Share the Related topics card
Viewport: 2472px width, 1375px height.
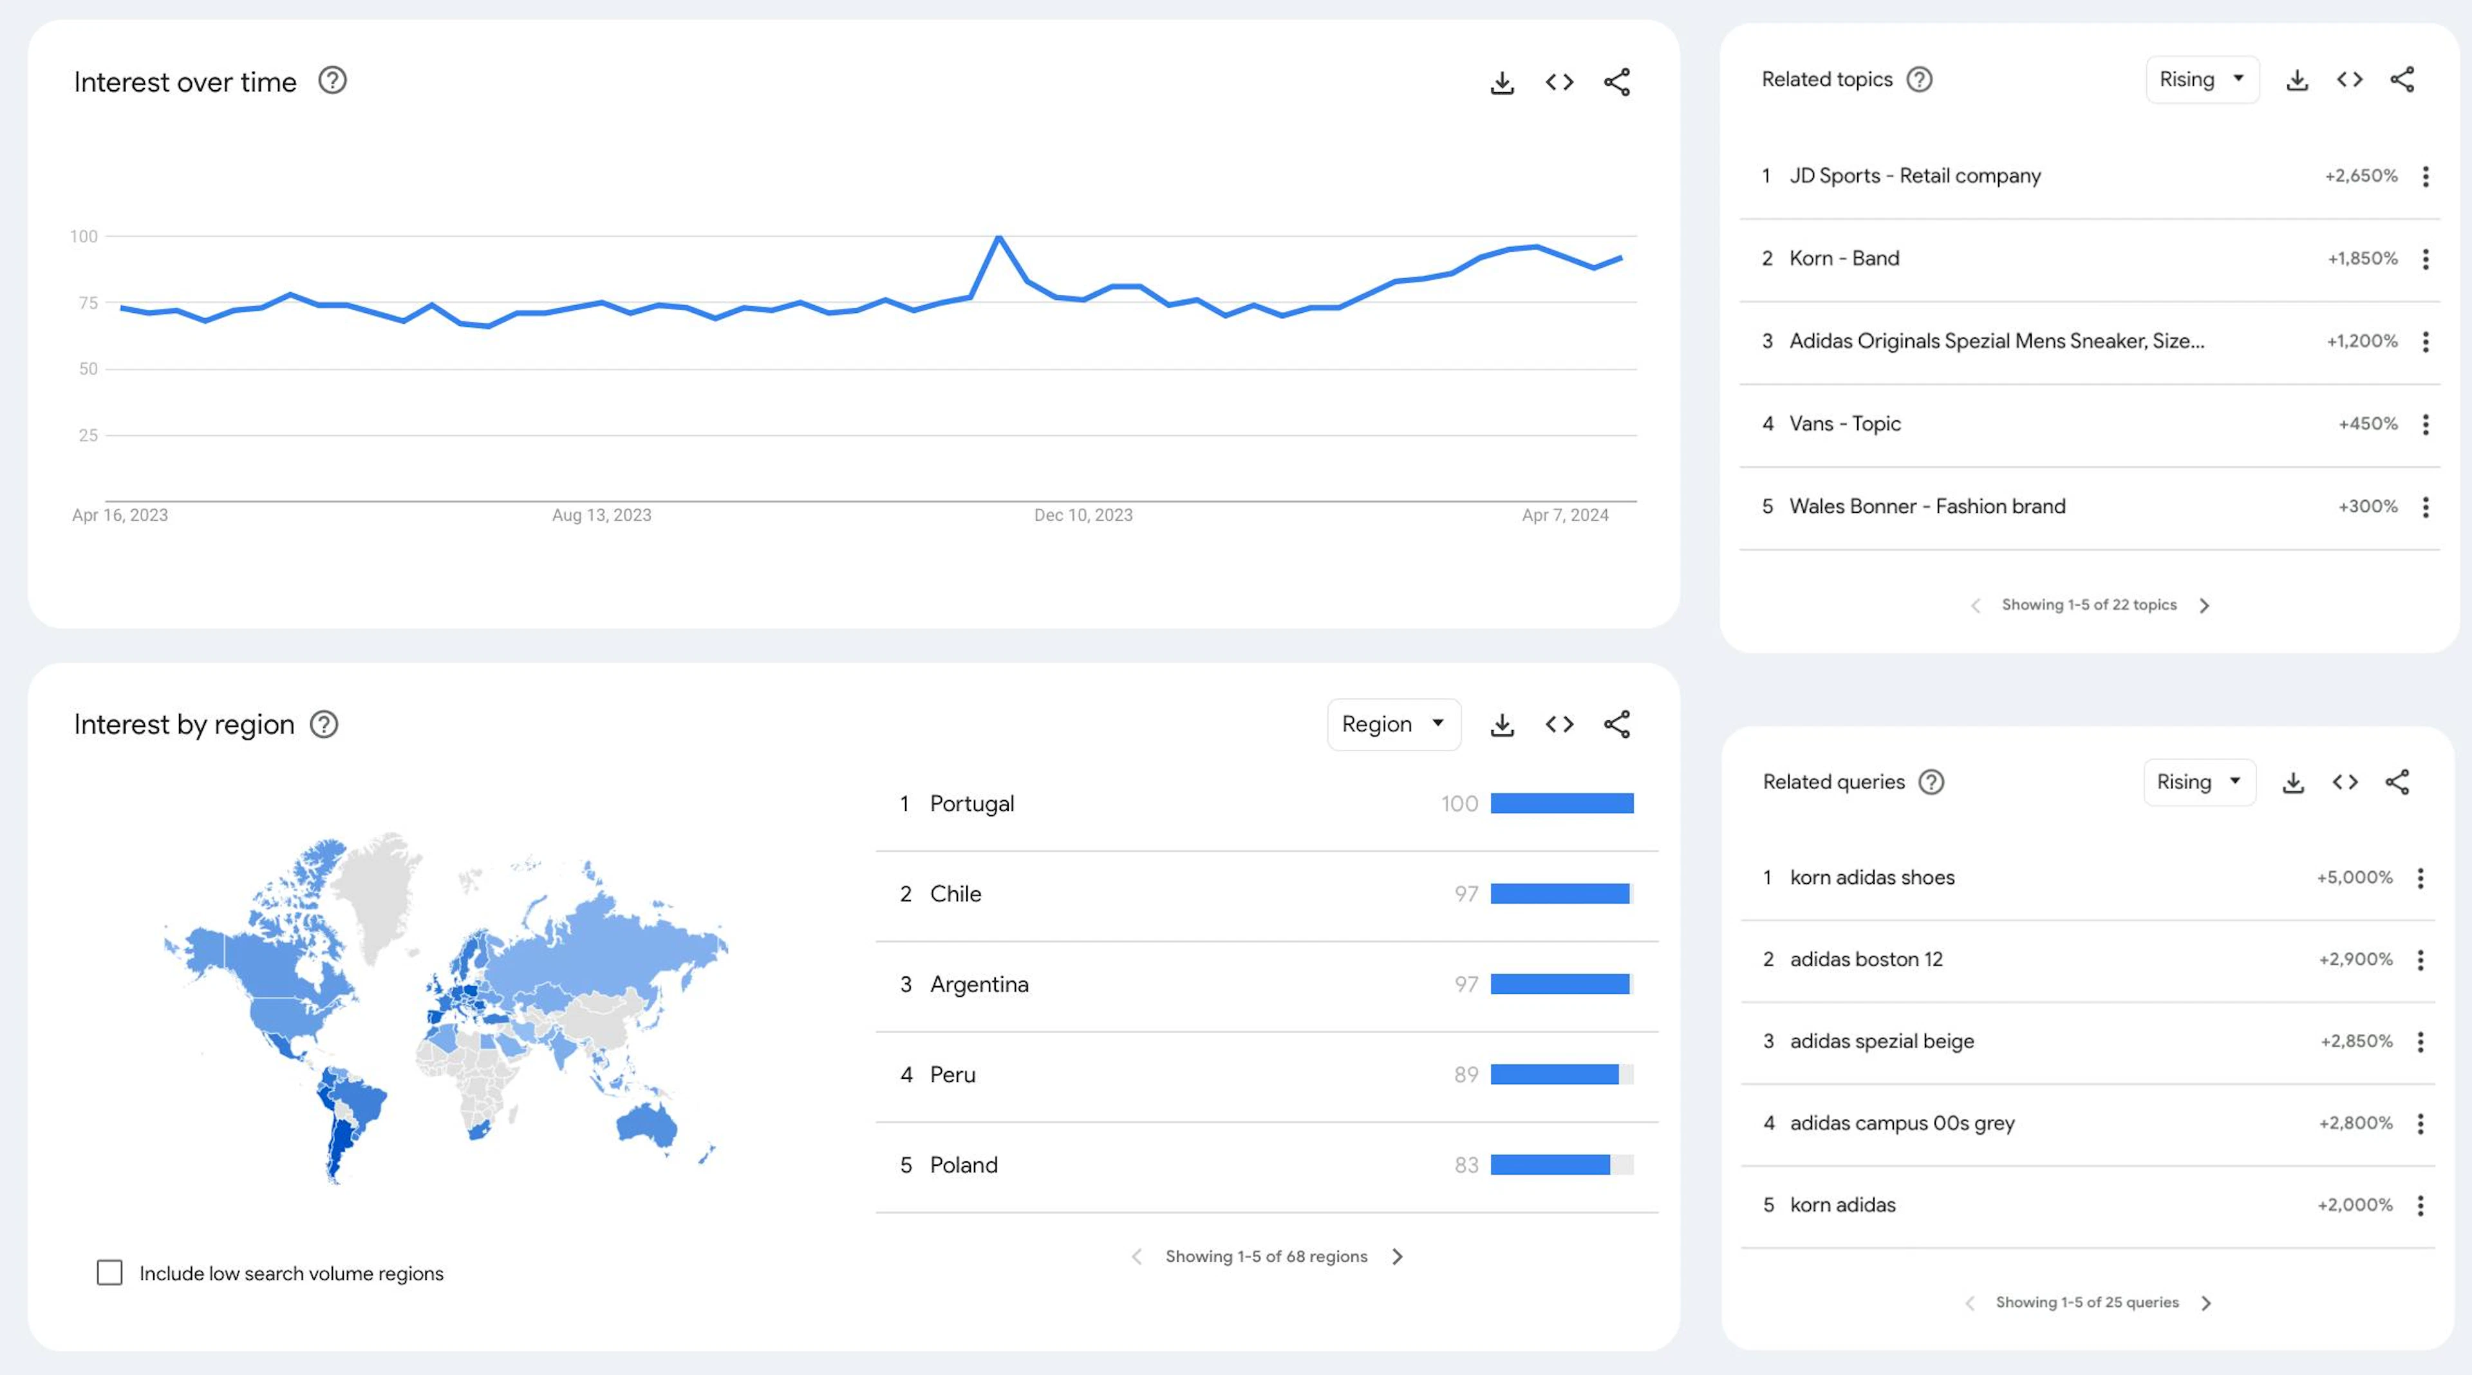[x=2402, y=80]
